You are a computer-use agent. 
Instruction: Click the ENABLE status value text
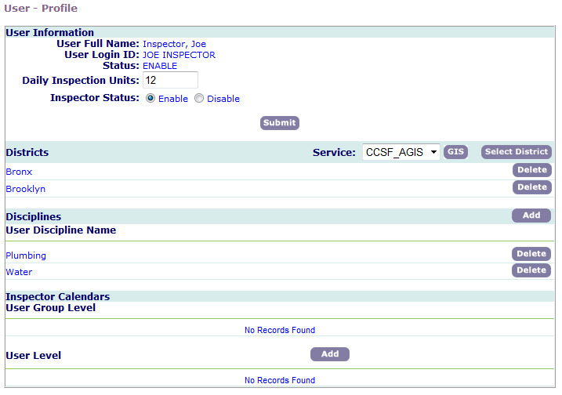click(160, 66)
